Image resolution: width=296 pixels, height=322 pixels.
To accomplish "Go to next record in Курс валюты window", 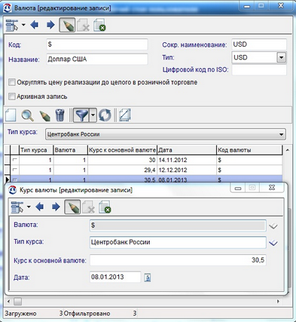I will (56, 207).
